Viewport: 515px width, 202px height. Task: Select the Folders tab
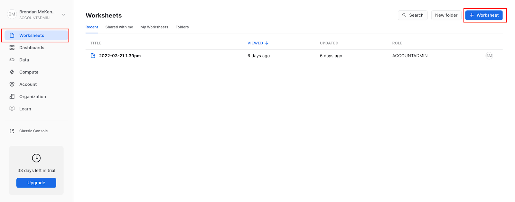(x=182, y=27)
